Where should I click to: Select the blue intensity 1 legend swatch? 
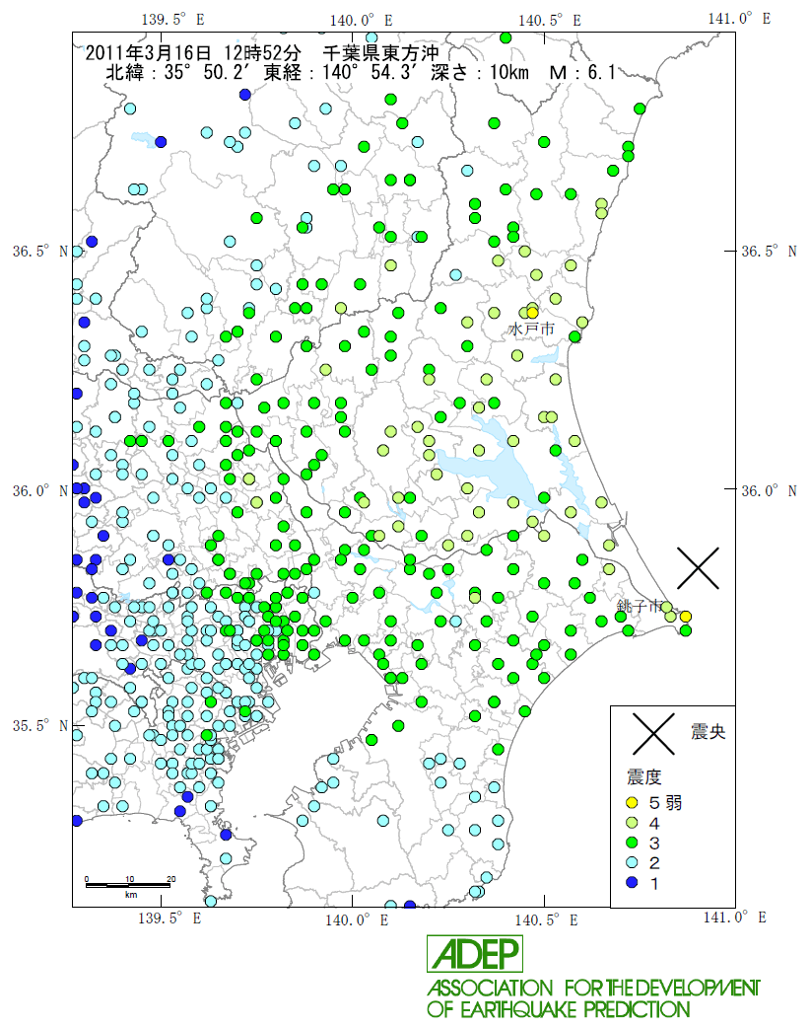(632, 882)
